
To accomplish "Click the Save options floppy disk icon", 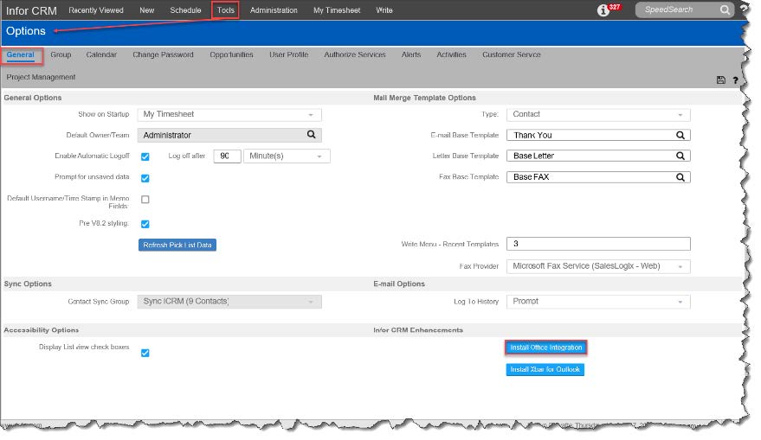I will tap(720, 80).
